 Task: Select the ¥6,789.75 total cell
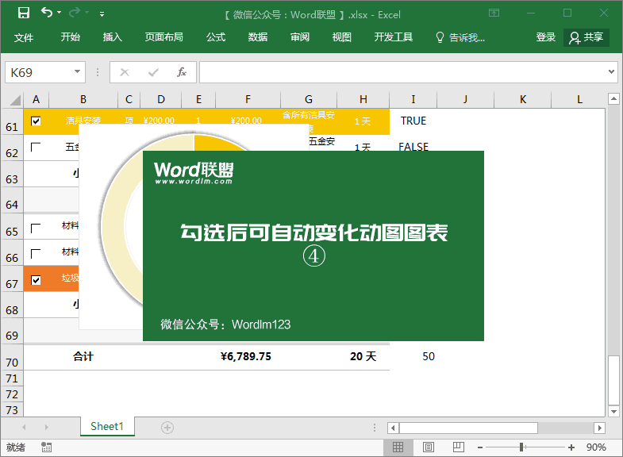(246, 356)
